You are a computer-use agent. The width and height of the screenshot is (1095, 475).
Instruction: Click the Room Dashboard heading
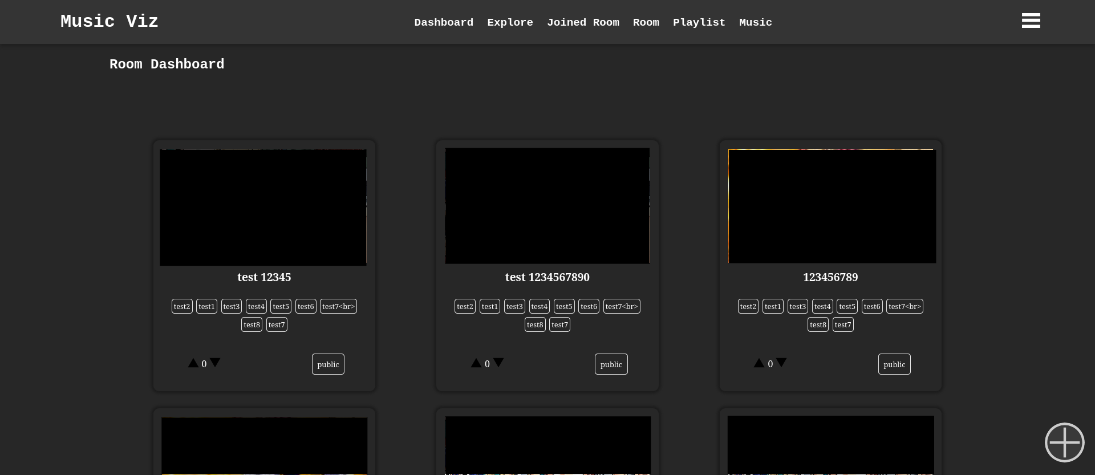(x=167, y=64)
